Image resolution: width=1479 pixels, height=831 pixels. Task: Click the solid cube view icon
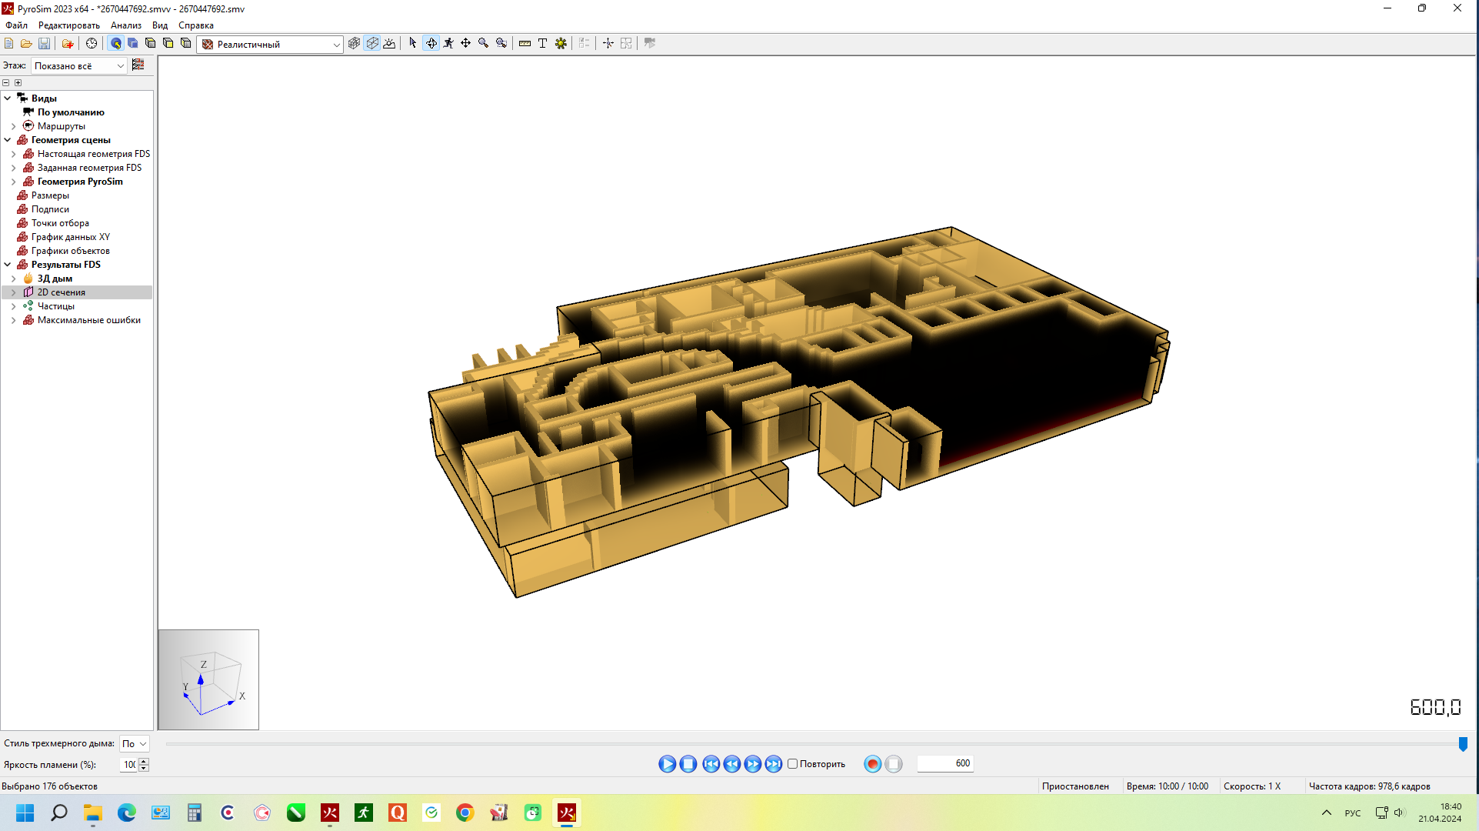tap(151, 44)
